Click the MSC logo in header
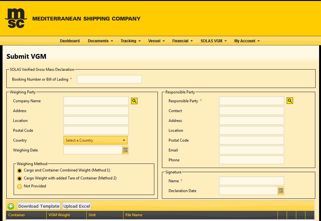Image resolution: width=321 pixels, height=221 pixels. (x=16, y=18)
